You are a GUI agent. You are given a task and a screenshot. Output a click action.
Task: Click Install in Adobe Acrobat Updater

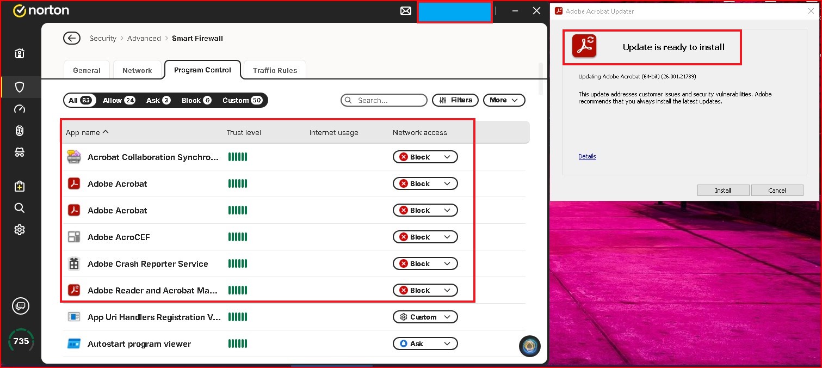(723, 191)
